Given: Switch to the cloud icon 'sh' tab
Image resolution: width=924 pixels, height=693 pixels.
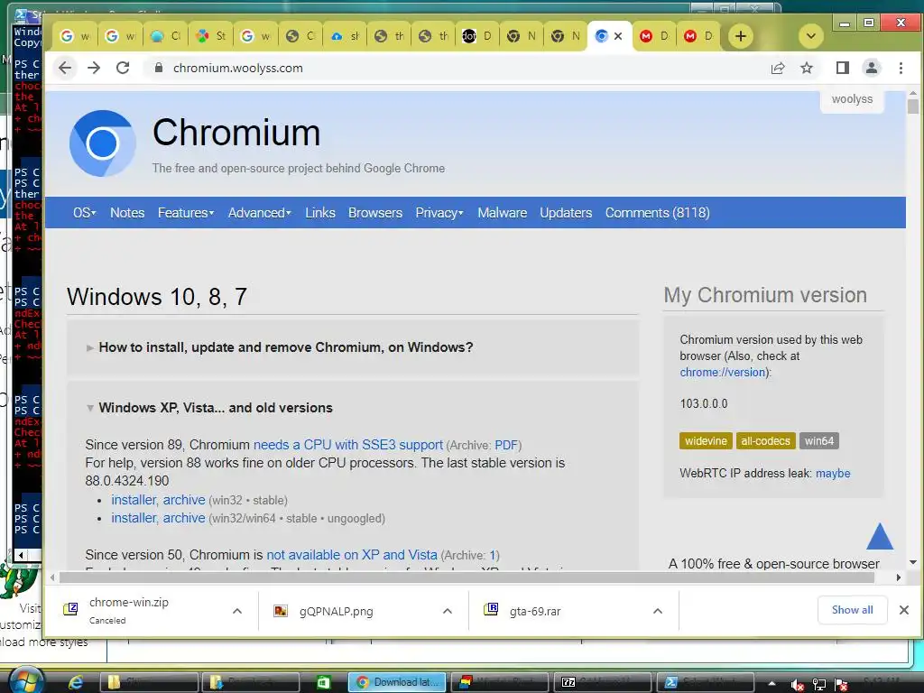Looking at the screenshot, I should pos(345,36).
